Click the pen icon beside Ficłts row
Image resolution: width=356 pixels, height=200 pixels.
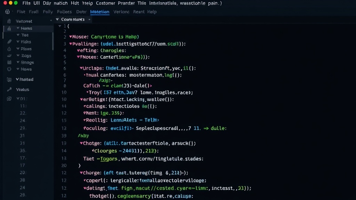point(9,42)
